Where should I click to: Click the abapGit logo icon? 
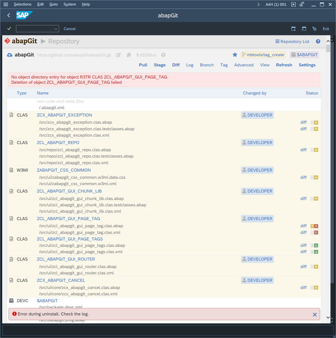pos(7,41)
